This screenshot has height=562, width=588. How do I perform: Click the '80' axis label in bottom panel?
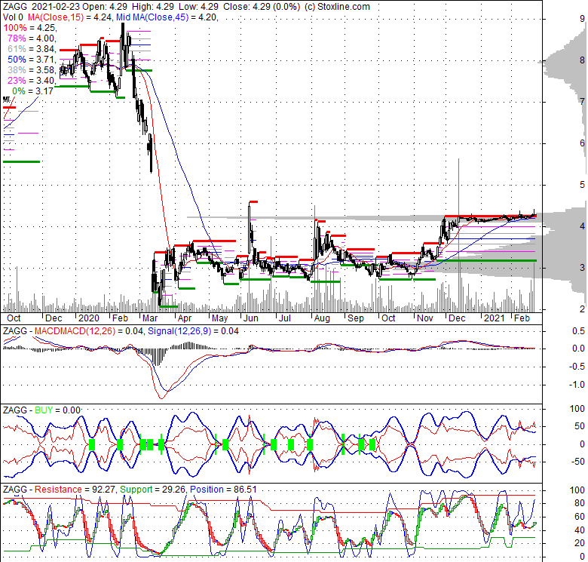click(x=580, y=503)
